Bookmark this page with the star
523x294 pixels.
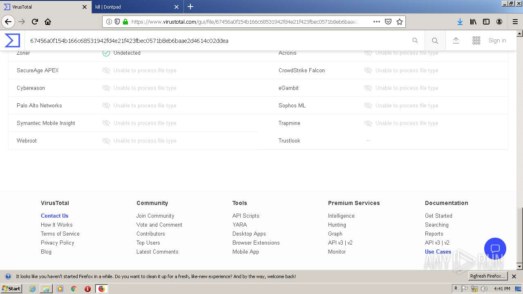[x=400, y=22]
